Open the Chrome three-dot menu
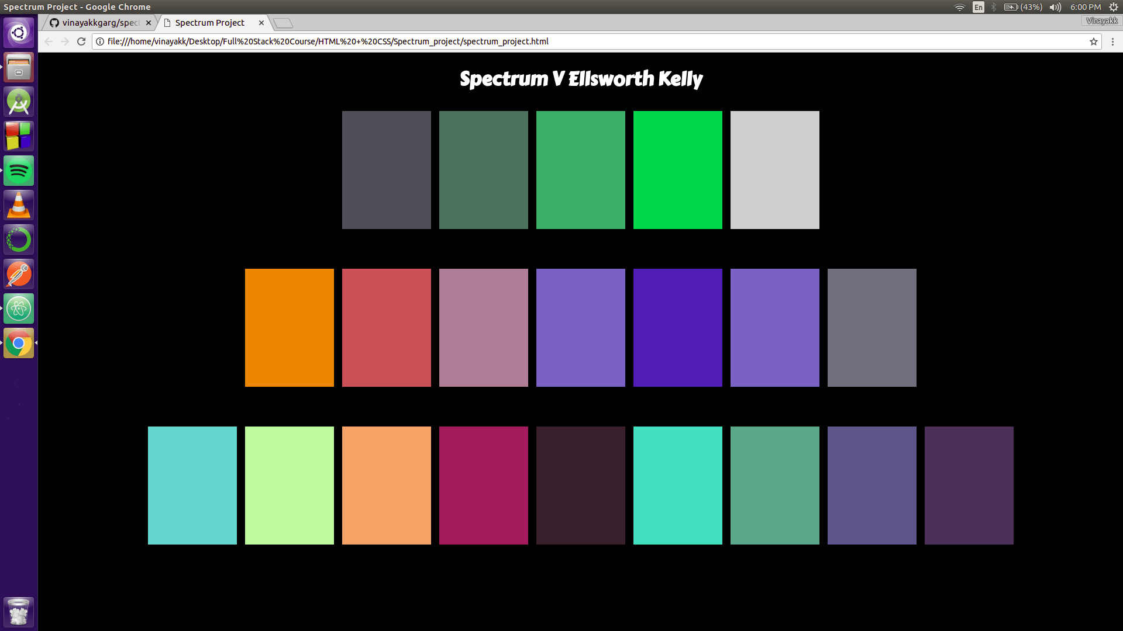 pos(1112,41)
